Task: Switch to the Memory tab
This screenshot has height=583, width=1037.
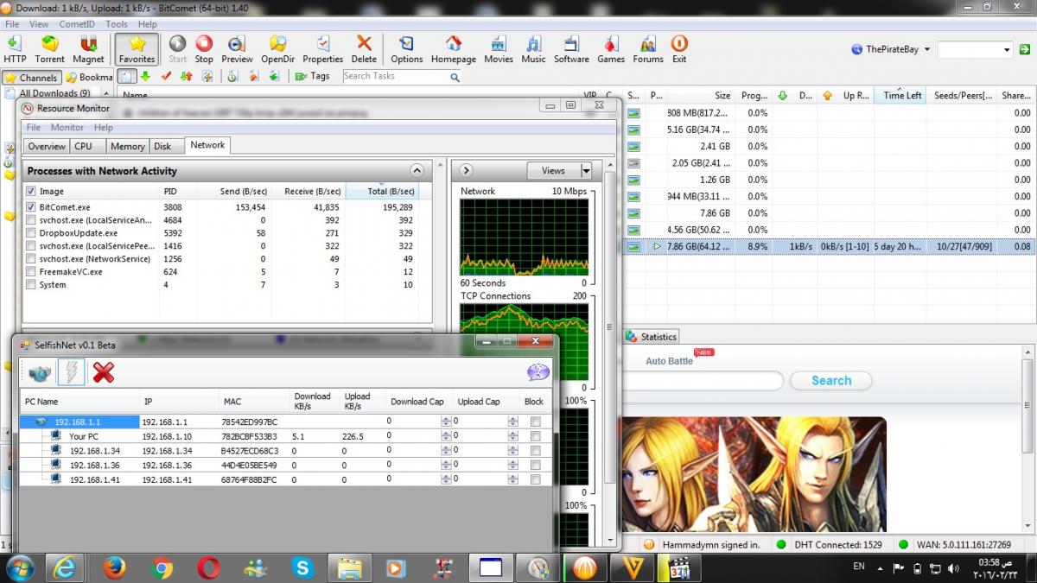Action: (128, 147)
